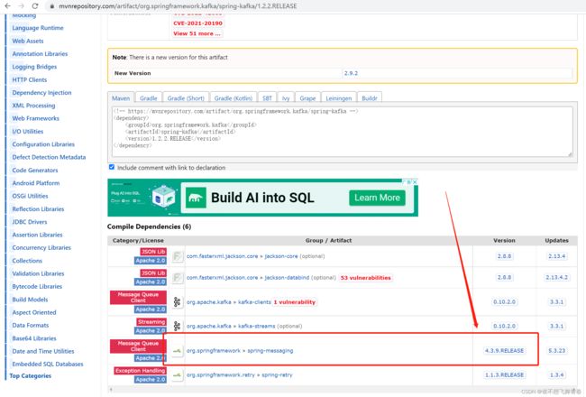586x397 pixels.
Task: Open Language Runtime category
Action: 38,28
